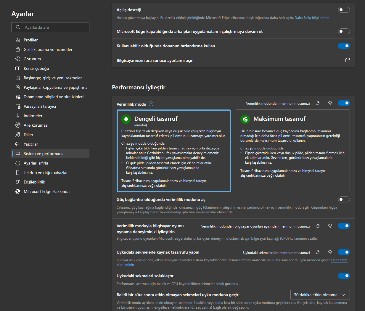Thumbs down for Uykudaki sekmeler feedback
365x311 pixels.
330,252
